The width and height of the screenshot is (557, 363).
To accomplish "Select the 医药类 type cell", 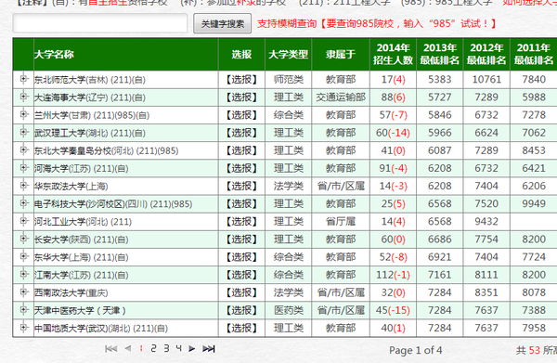I will [289, 310].
